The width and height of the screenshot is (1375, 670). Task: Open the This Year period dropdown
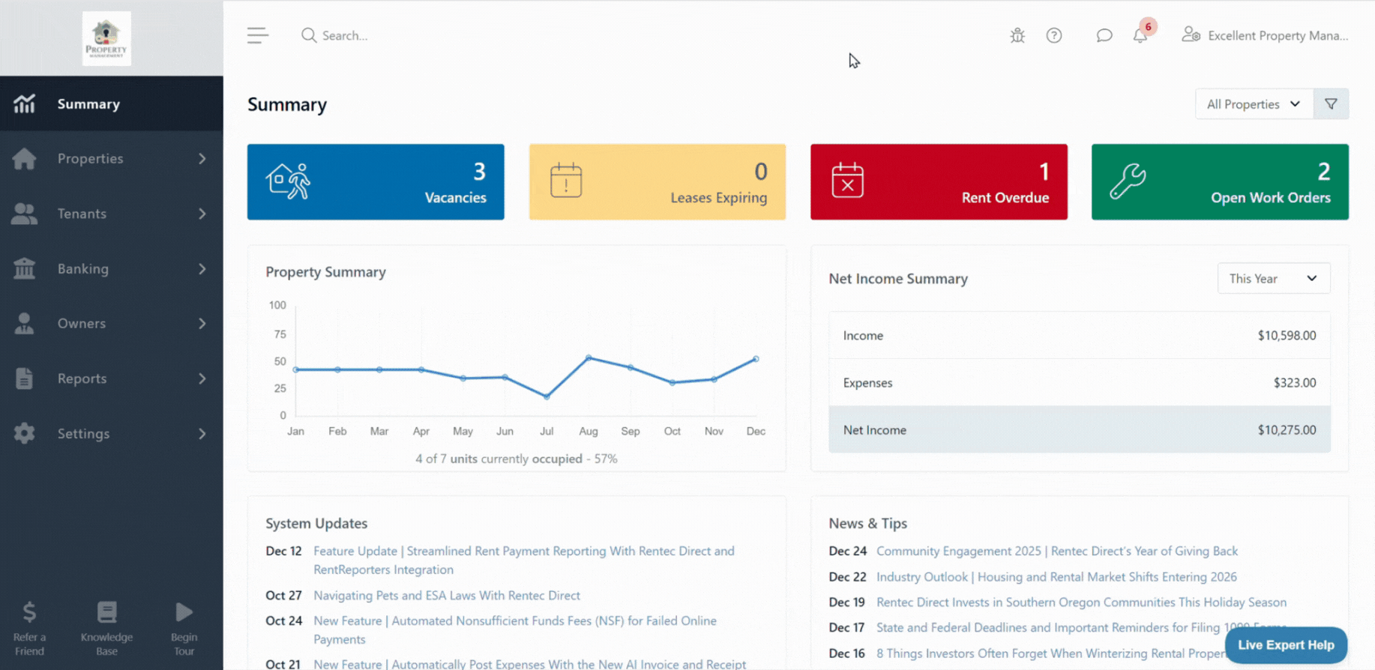point(1273,279)
